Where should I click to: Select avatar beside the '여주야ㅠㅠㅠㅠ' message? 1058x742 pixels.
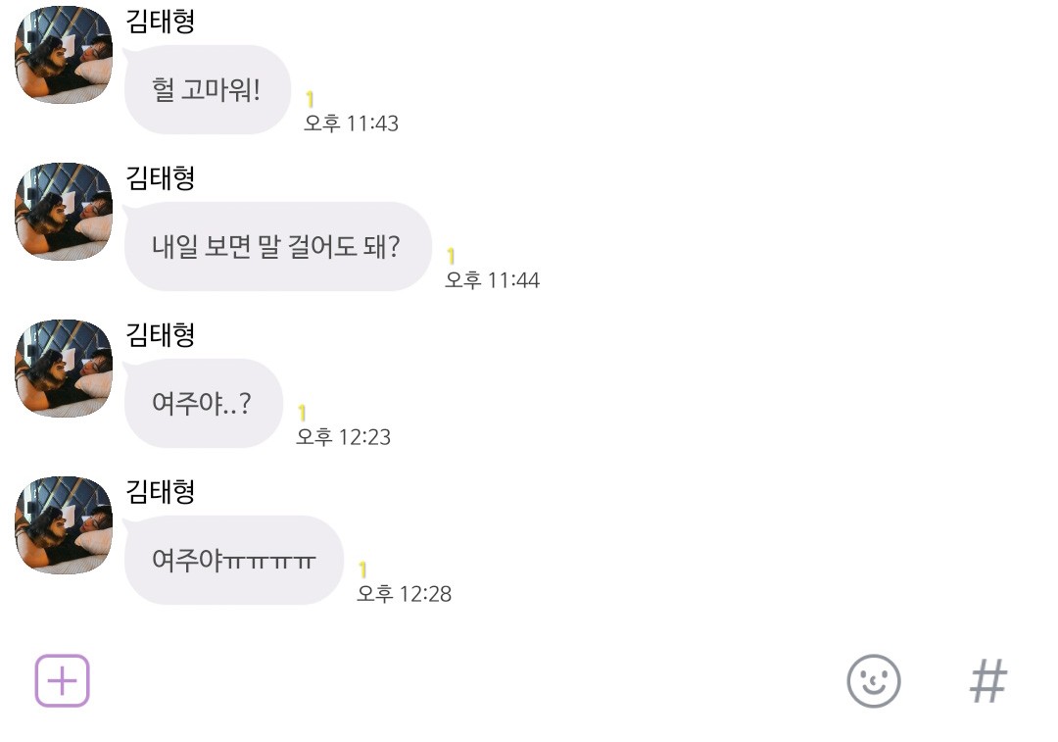pos(64,525)
